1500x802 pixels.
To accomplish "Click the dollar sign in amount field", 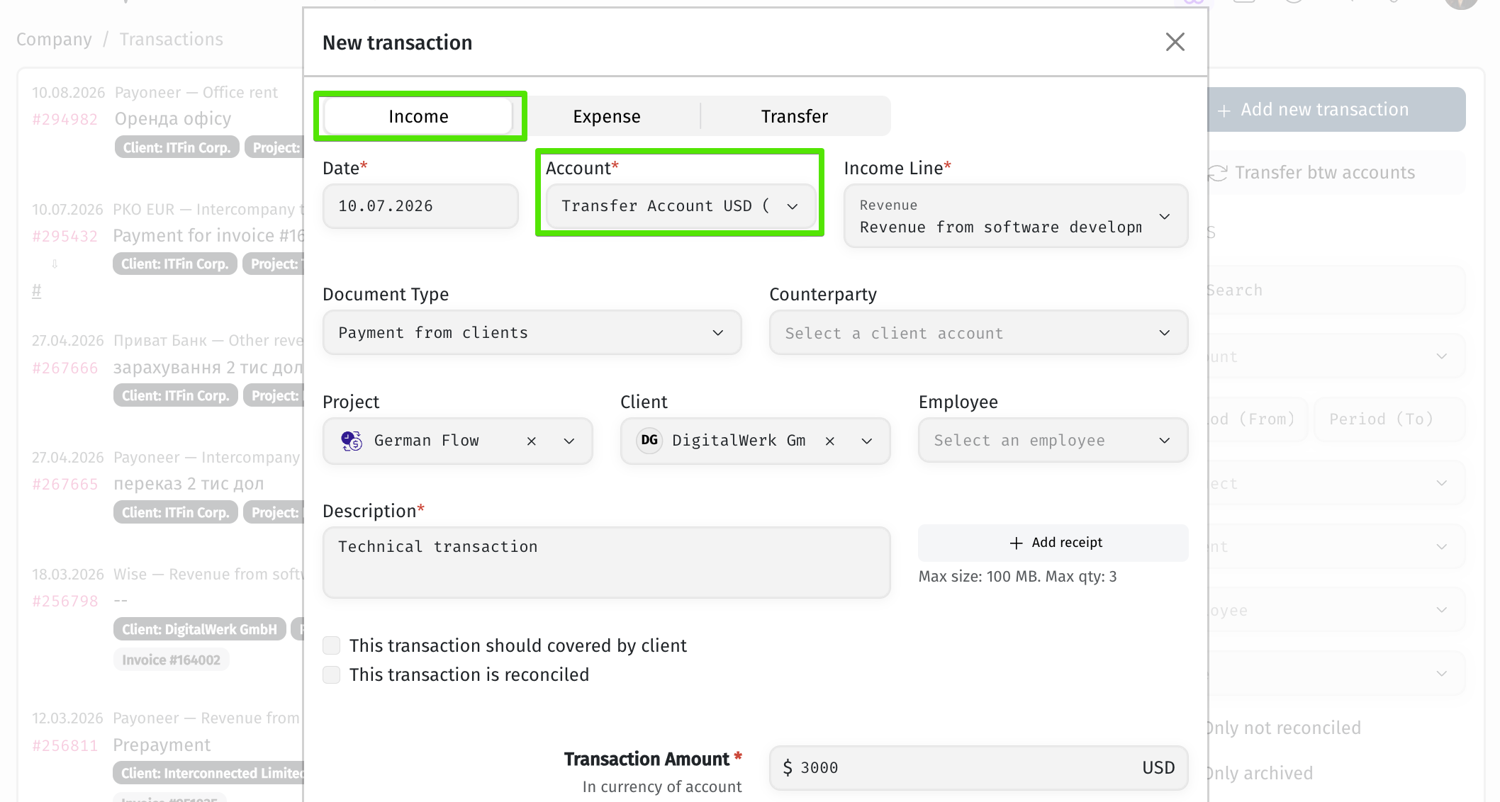I will pyautogui.click(x=788, y=767).
